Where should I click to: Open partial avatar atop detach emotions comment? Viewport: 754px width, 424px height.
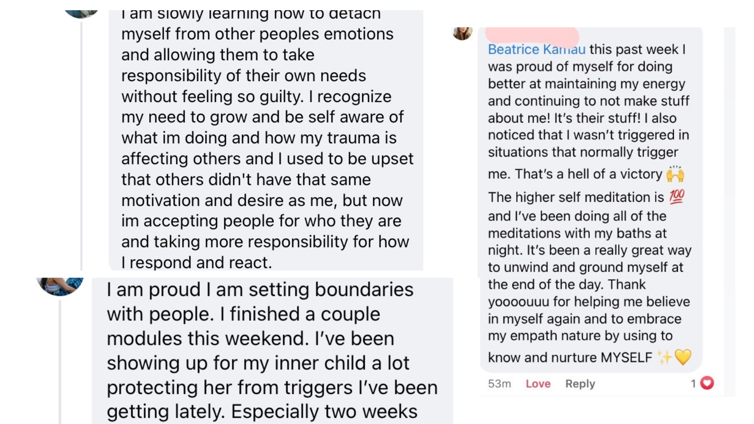pyautogui.click(x=82, y=14)
